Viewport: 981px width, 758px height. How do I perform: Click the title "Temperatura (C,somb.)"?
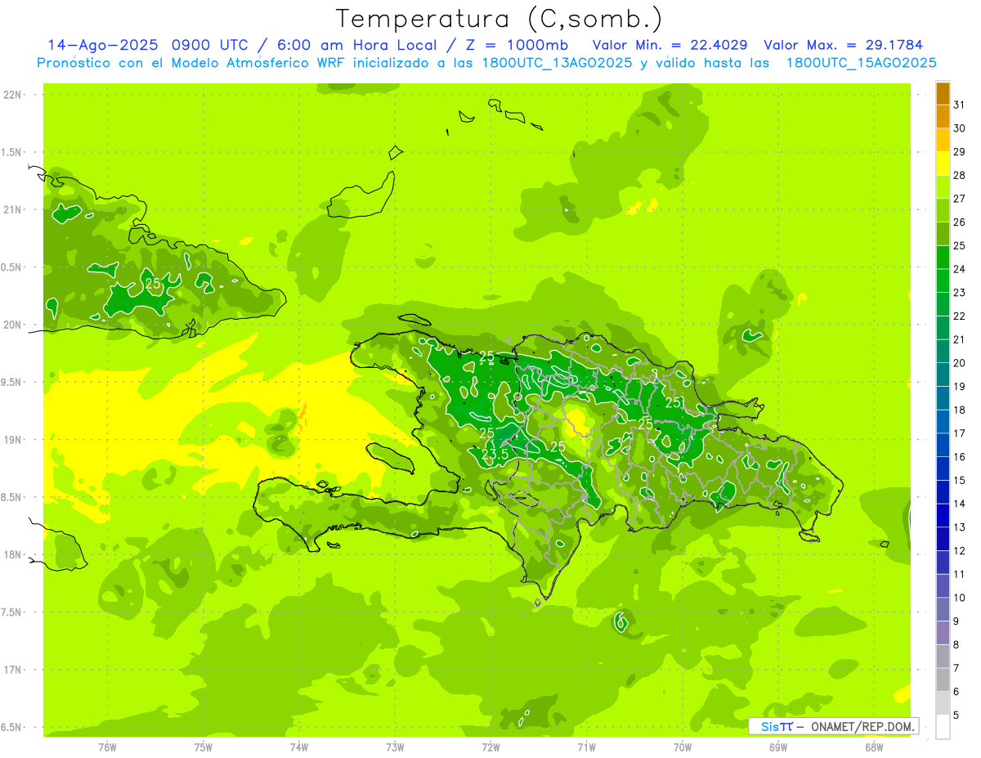tap(499, 20)
